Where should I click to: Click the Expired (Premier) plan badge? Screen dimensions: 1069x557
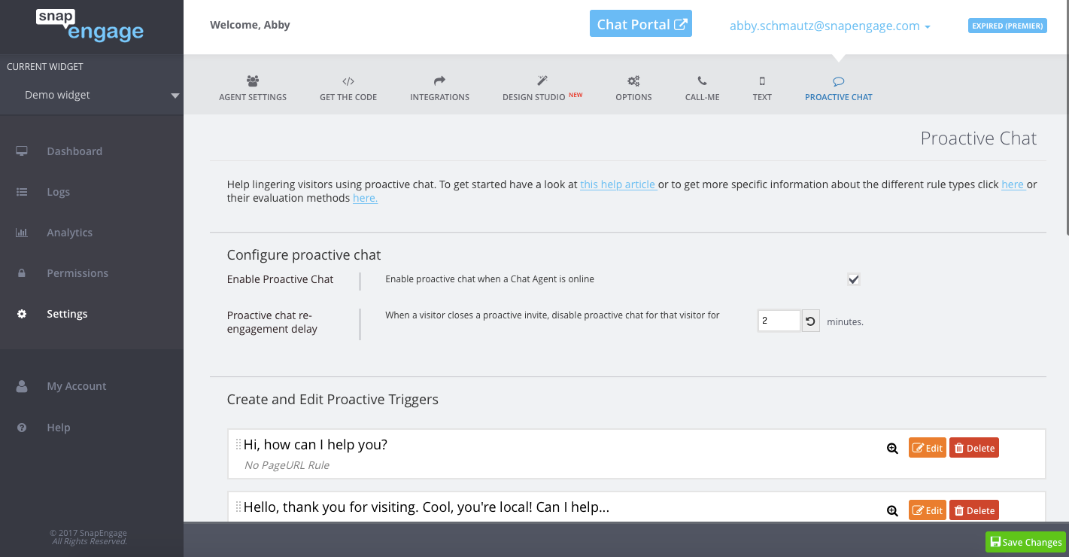1007,26
